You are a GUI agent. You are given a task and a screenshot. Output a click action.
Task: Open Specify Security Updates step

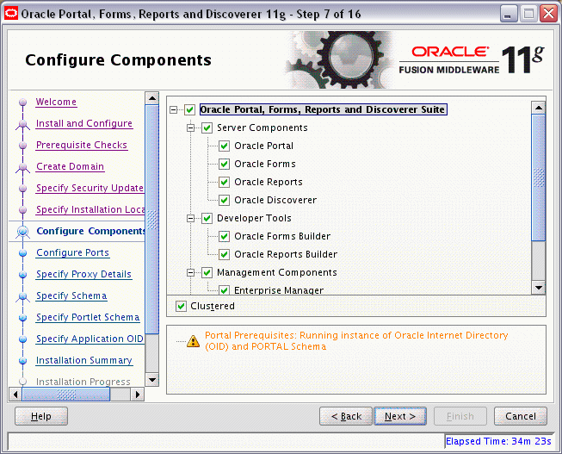coord(90,188)
